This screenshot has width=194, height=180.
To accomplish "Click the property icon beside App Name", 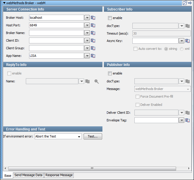I will (x=93, y=56).
